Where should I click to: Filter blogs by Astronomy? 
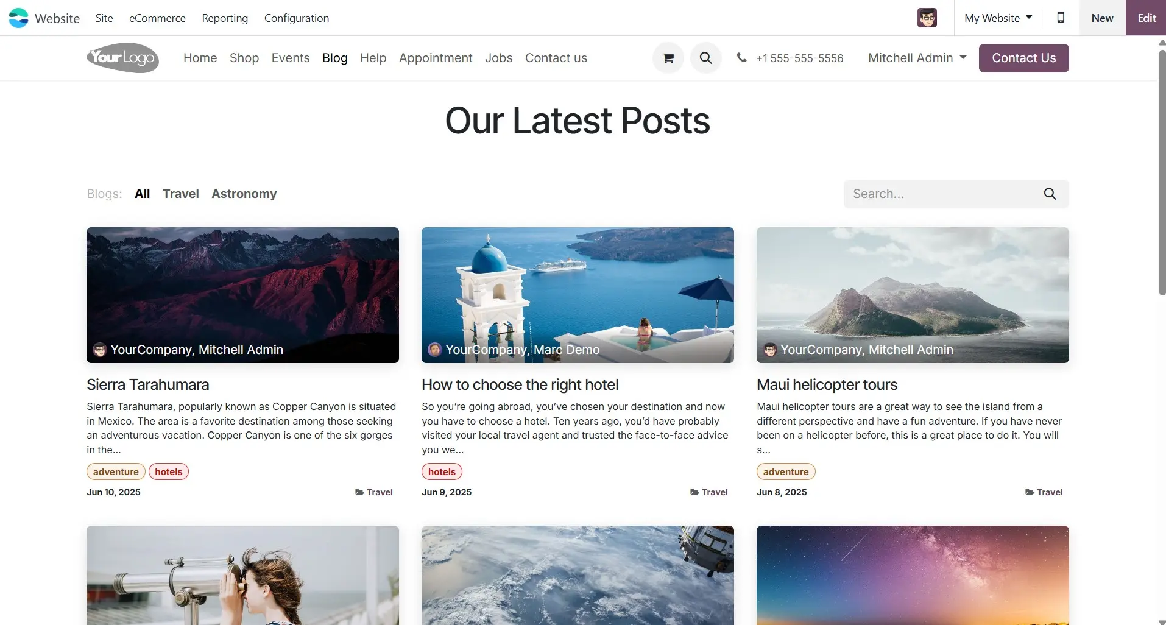pos(244,194)
